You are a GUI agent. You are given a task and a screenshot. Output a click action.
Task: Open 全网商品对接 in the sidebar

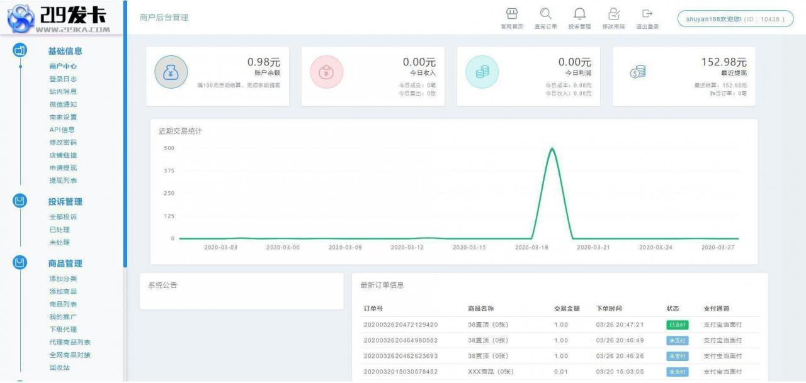[70, 355]
